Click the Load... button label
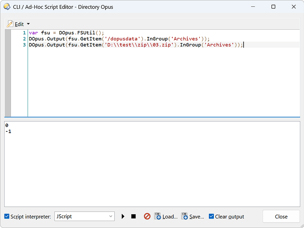Image resolution: width=304 pixels, height=228 pixels. (170, 217)
